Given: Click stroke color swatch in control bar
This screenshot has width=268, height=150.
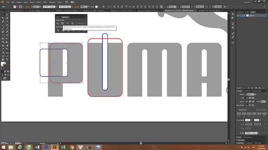Looking at the screenshot, I should [x=20, y=7].
